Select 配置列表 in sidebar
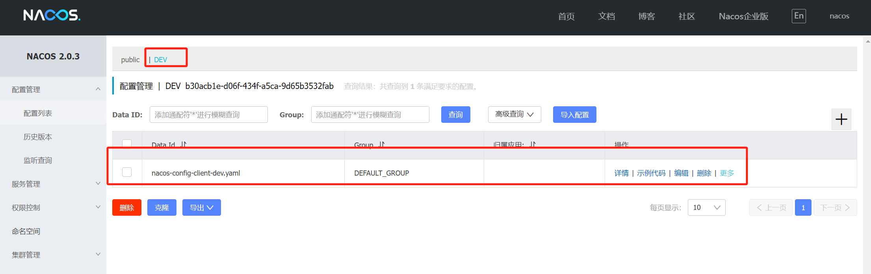 pos(53,113)
